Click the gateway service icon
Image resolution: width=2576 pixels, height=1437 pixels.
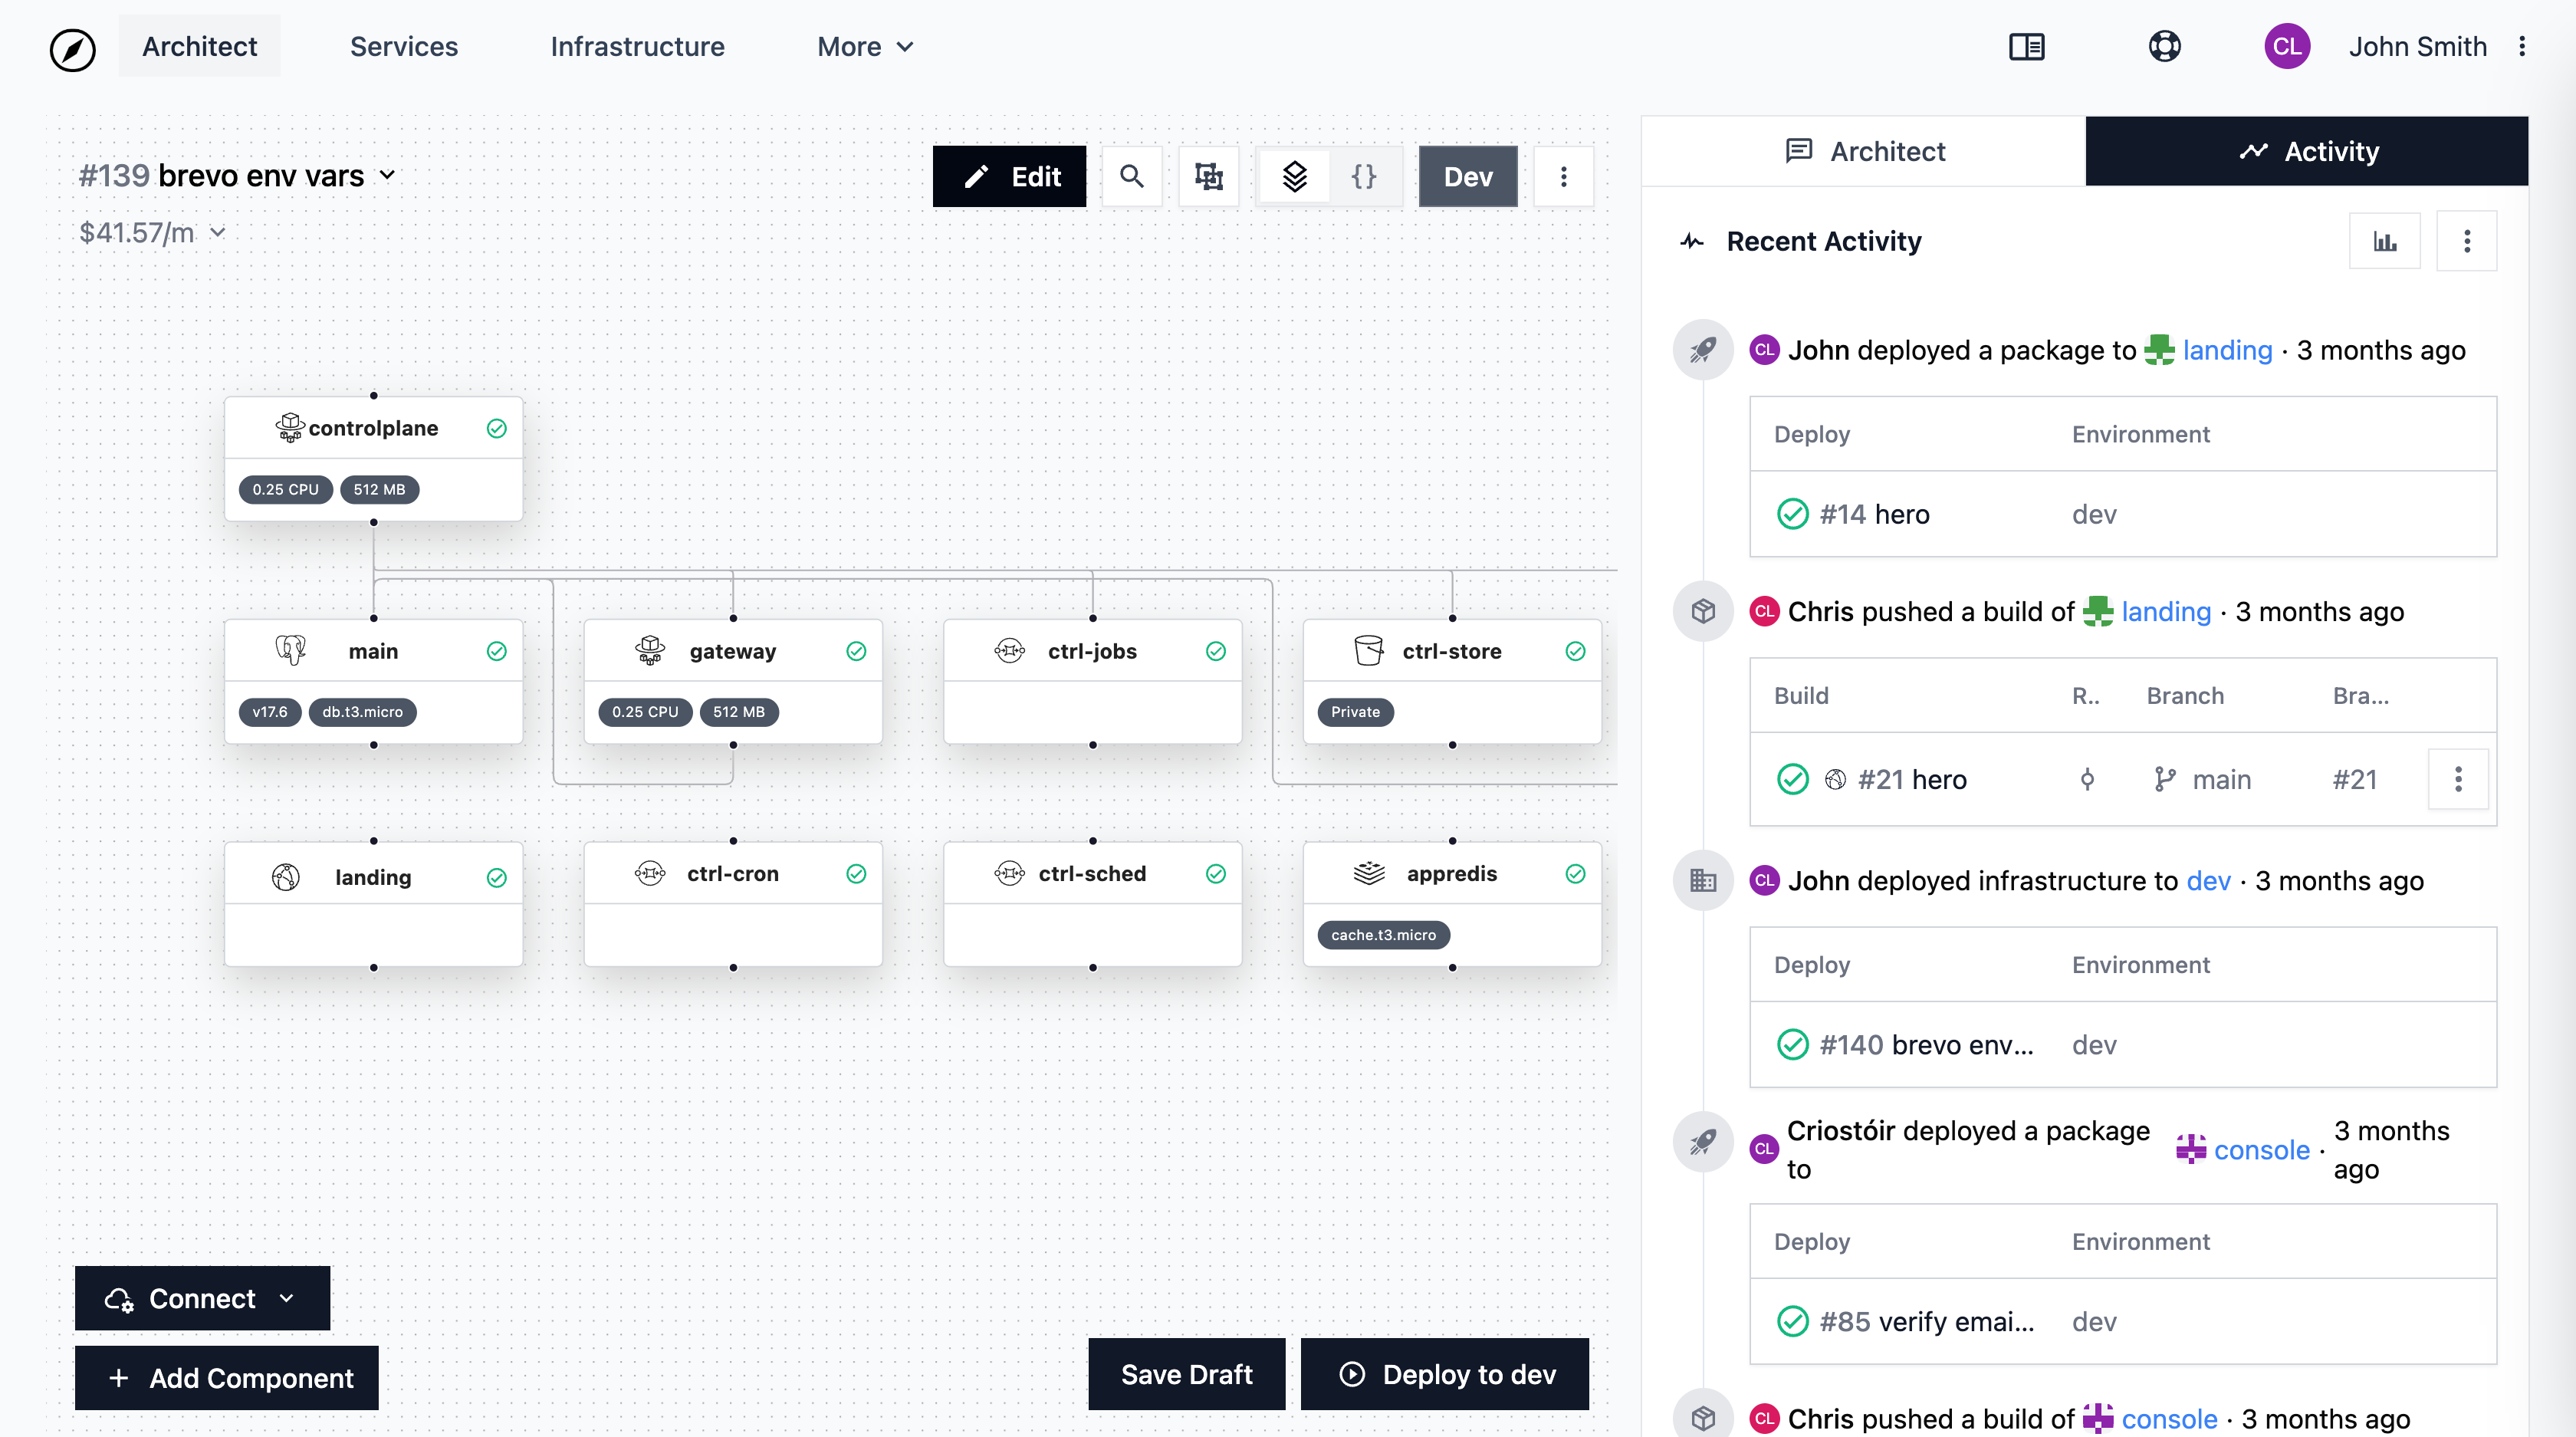tap(650, 651)
